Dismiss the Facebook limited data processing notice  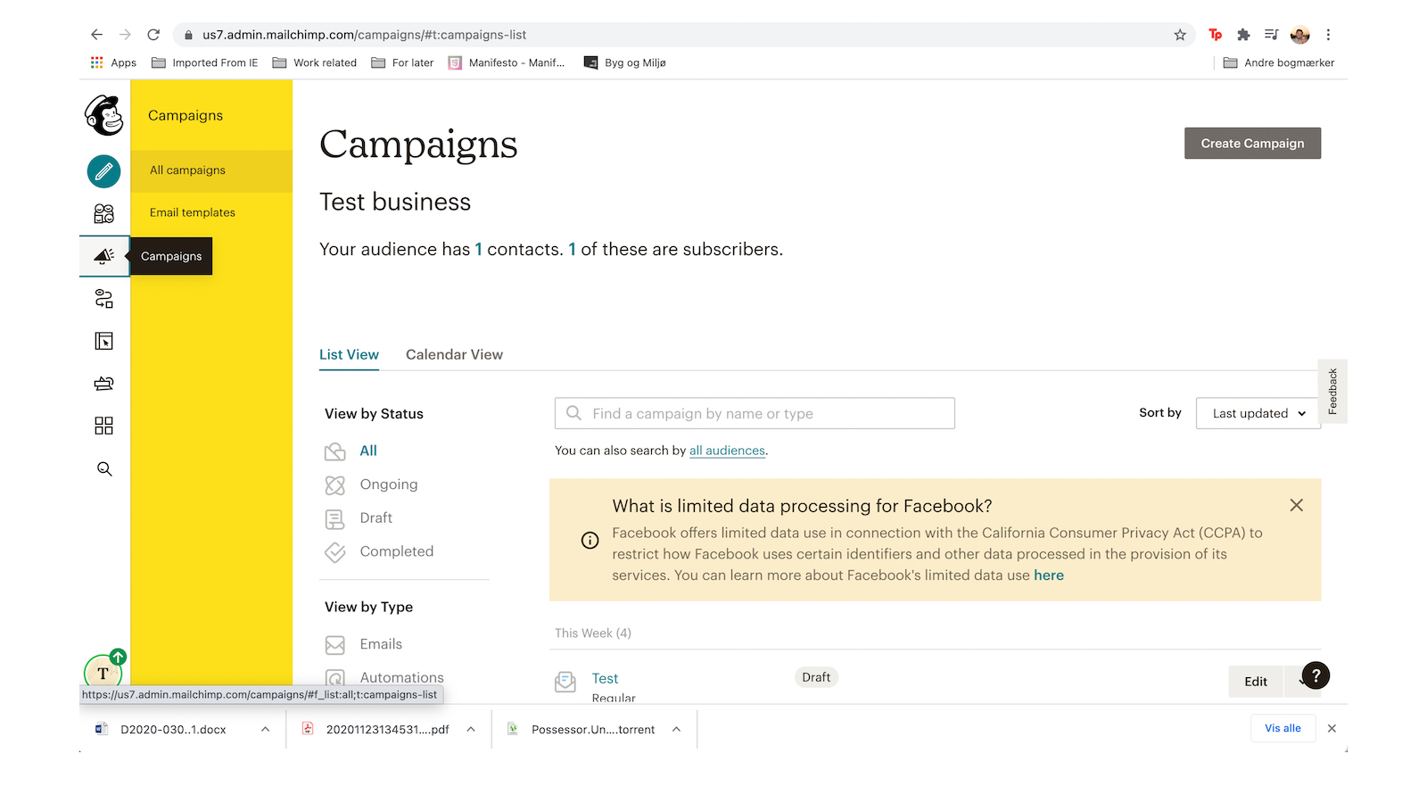(x=1296, y=505)
